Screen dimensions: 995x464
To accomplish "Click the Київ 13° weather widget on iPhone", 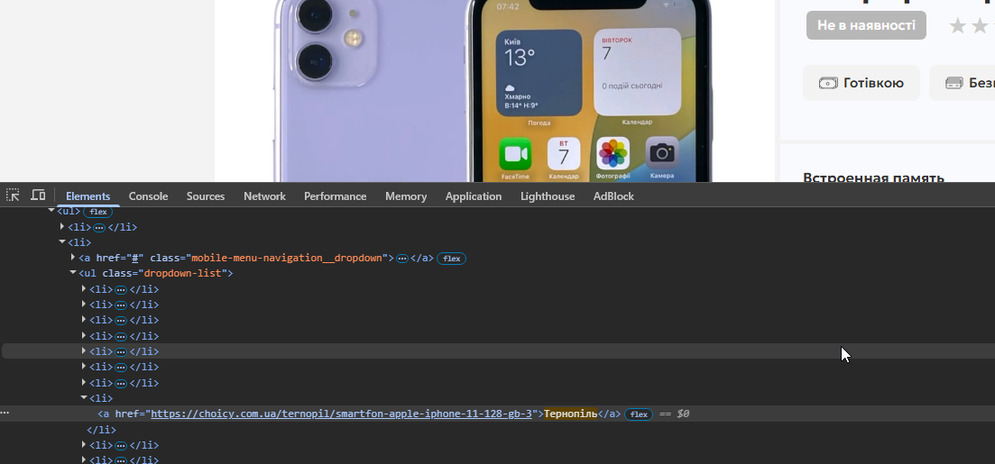I will tap(539, 73).
